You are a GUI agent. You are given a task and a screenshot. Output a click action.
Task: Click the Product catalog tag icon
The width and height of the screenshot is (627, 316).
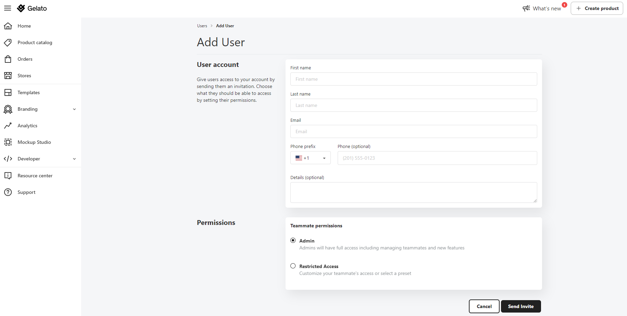pos(8,42)
